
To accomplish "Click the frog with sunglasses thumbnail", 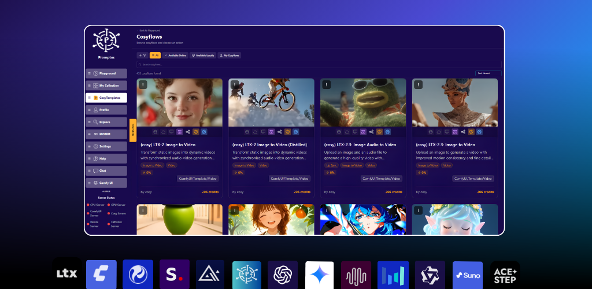I will tap(363, 102).
